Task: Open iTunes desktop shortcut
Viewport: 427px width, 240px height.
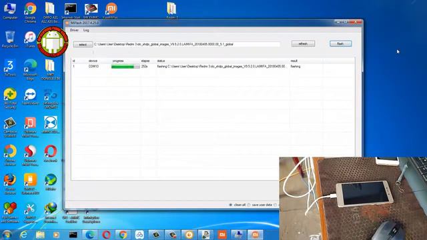Action: pos(30,39)
